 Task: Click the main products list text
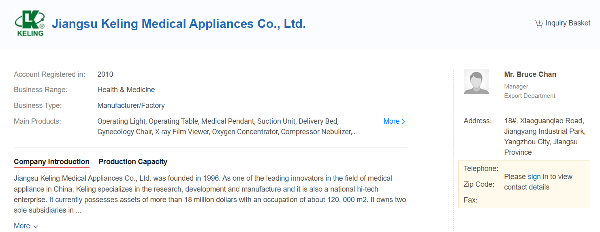tap(227, 127)
